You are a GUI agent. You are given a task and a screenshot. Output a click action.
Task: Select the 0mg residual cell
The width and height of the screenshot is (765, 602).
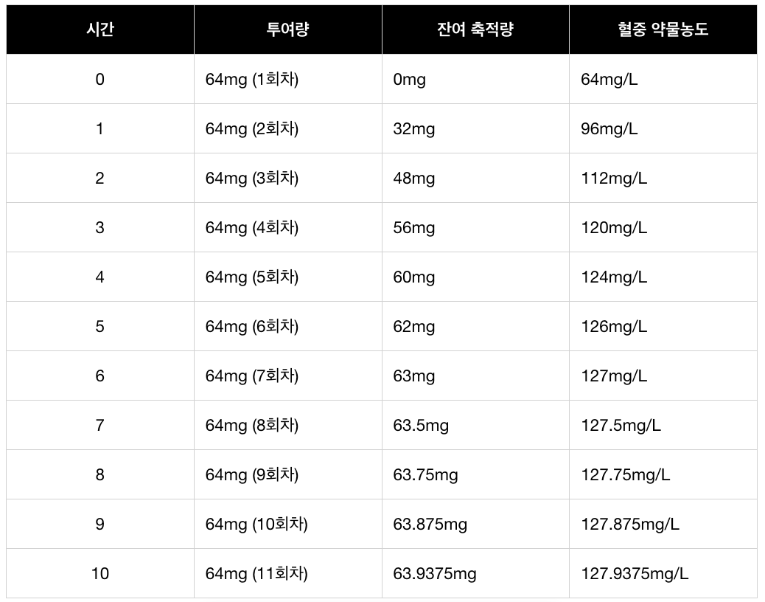pyautogui.click(x=410, y=79)
